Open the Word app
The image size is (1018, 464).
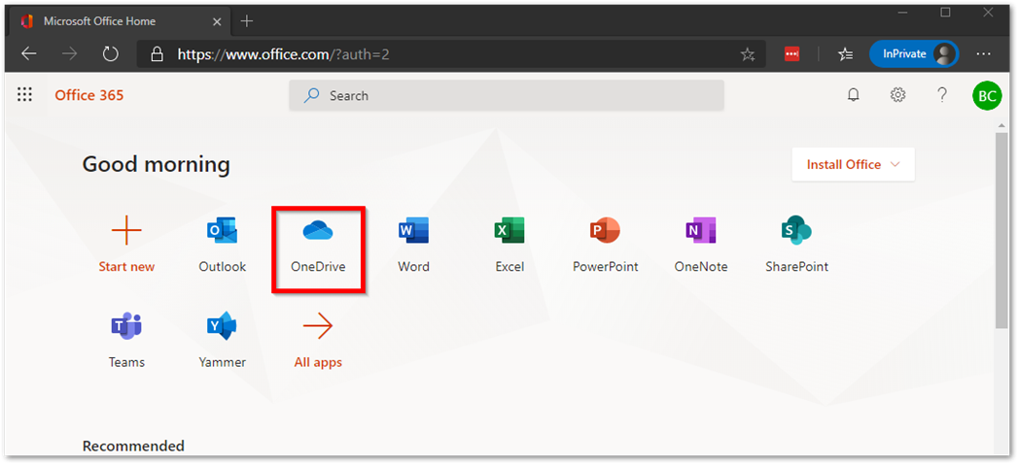[413, 245]
